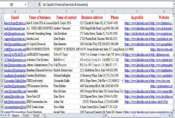Viewport: 175px width, 118px height.
Task: Click the horizontal scrollbar thumb
Action: [x=134, y=115]
